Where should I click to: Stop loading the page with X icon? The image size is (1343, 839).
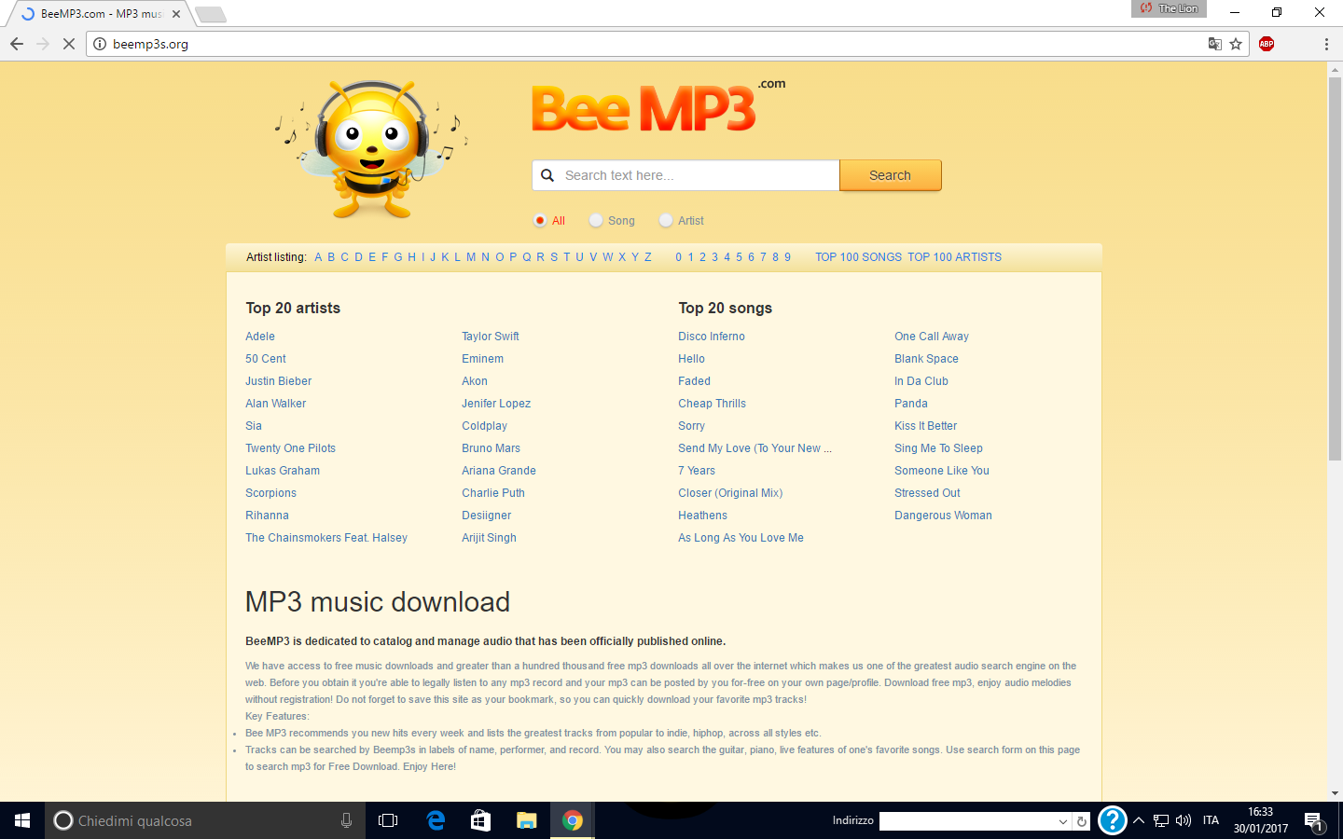point(68,44)
